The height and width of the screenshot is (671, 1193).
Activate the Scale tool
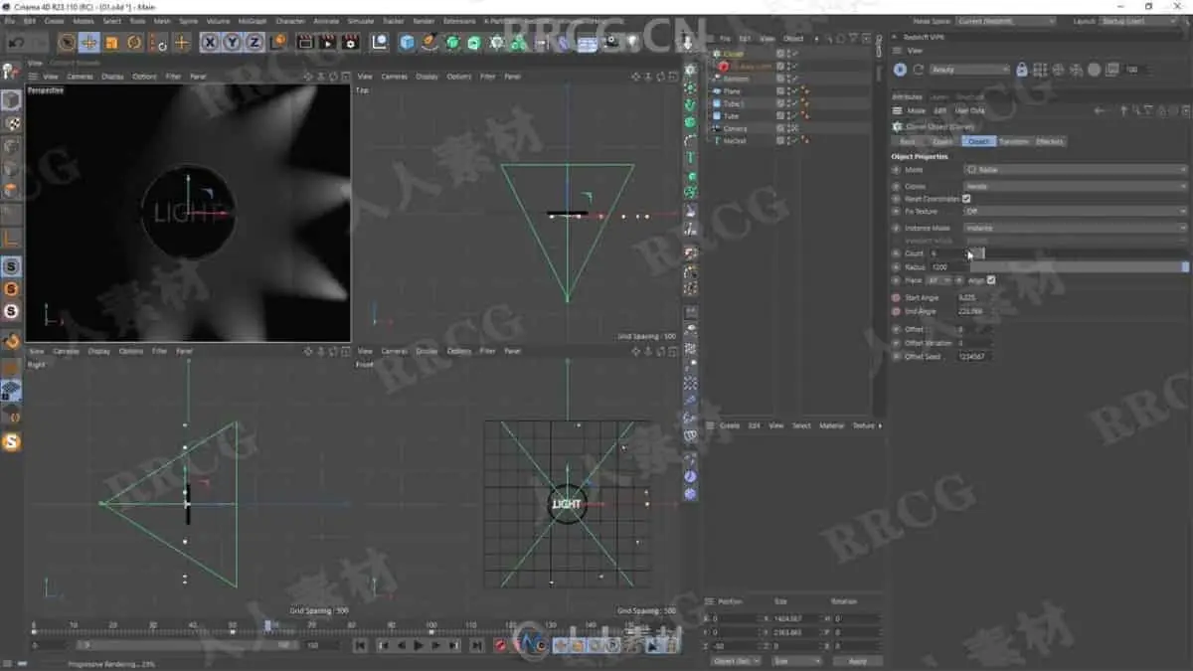pyautogui.click(x=111, y=42)
